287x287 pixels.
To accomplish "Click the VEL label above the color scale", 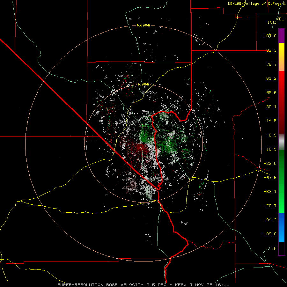I will point(280,19).
